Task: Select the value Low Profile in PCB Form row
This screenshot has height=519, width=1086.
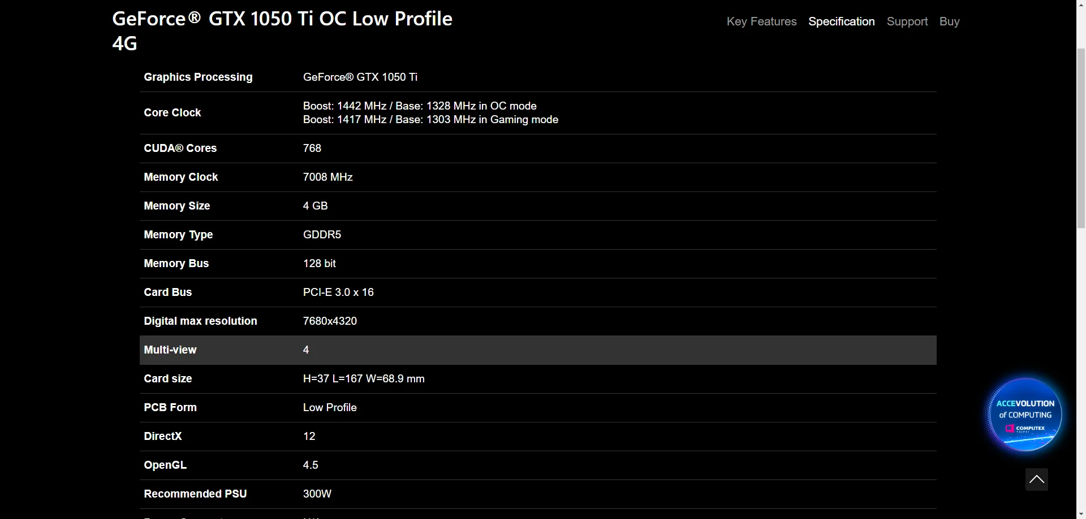Action: pos(330,407)
